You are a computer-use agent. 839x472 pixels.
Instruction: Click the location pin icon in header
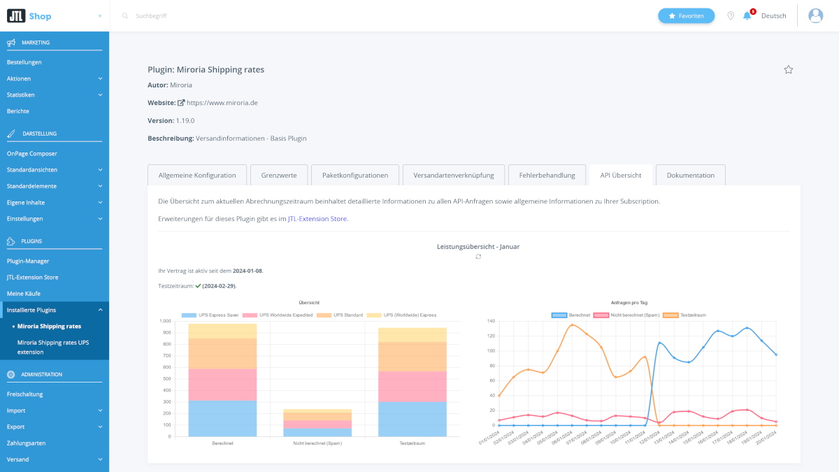click(x=731, y=15)
